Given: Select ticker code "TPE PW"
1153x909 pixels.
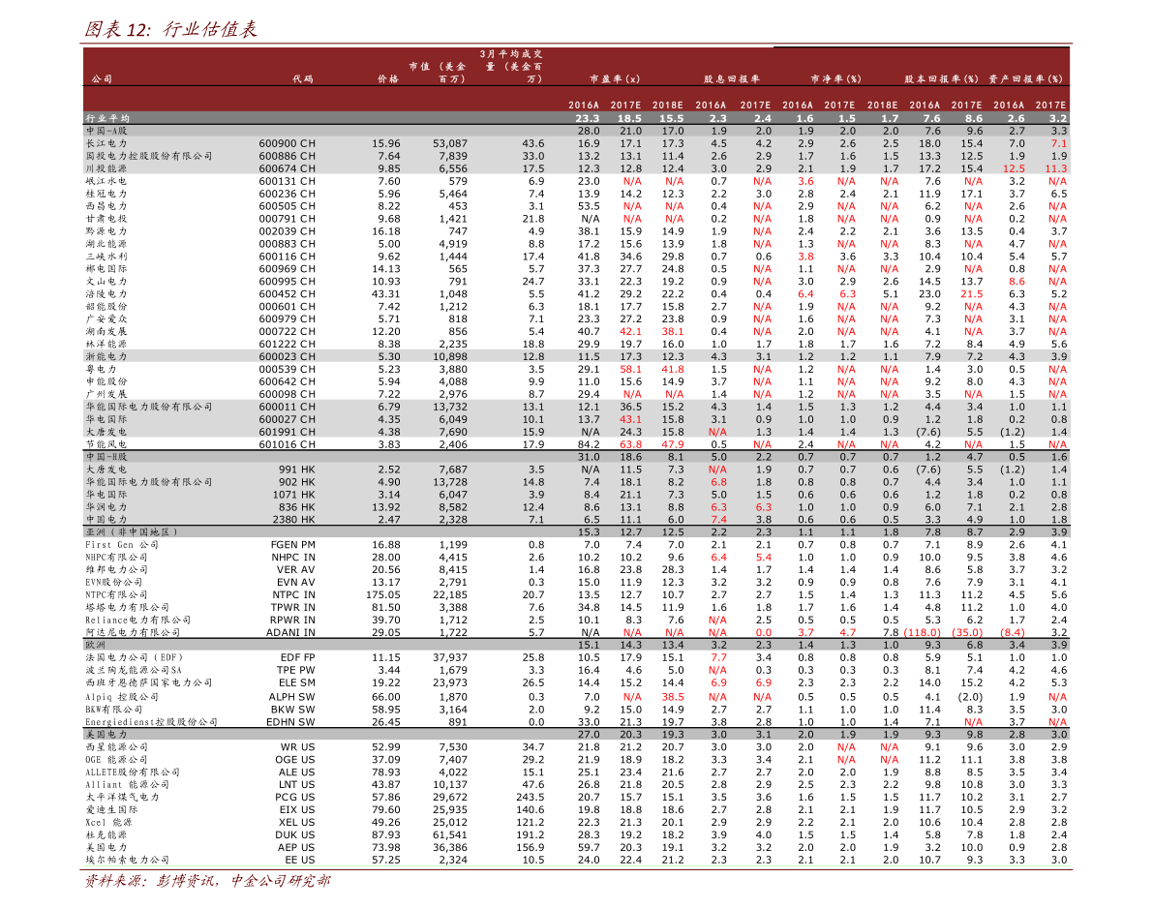Looking at the screenshot, I should click(296, 670).
